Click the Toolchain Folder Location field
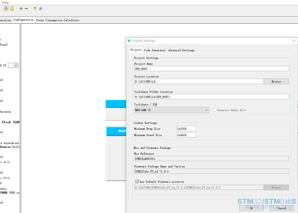This screenshot has width=298, height=213. coord(211,97)
